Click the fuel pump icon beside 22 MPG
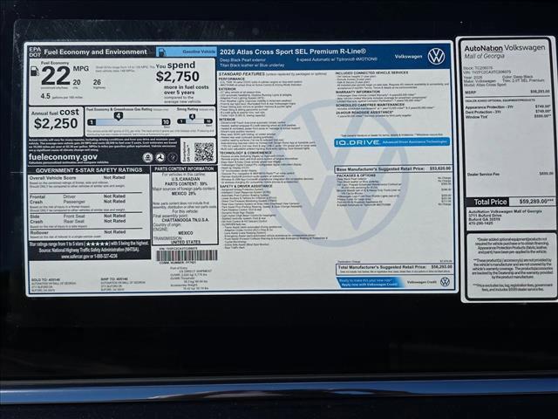The width and height of the screenshot is (558, 419). click(35, 72)
